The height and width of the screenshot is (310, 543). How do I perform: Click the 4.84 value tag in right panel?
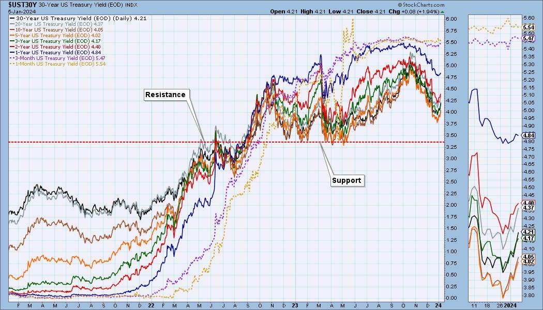point(529,135)
